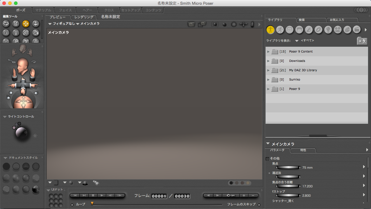Switch to the レンダリング tab
Viewport: 371px width, 209px height.
tap(84, 17)
